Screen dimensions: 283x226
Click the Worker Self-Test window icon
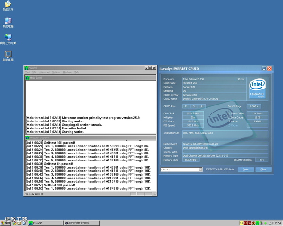point(28,137)
